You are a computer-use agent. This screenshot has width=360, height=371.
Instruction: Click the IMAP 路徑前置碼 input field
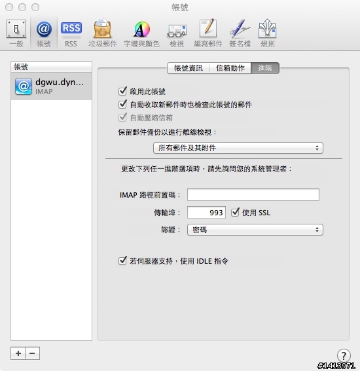tap(253, 195)
